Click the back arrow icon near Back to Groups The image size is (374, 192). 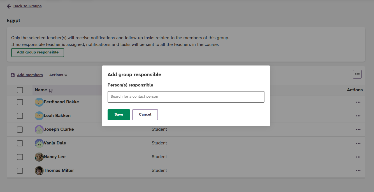[9, 6]
